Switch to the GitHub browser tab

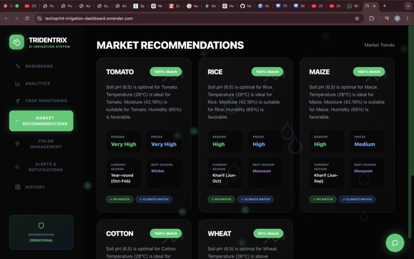[246, 6]
